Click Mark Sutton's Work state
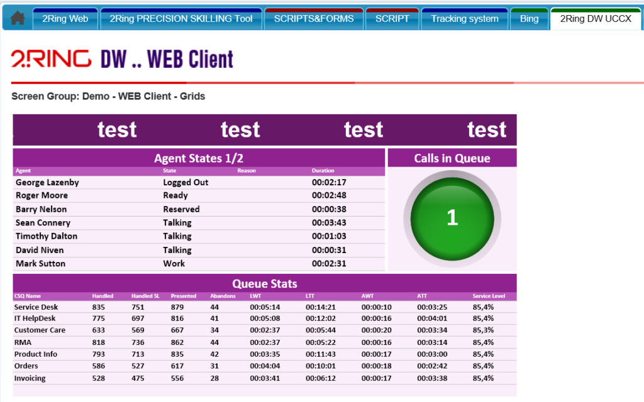644x402 pixels. point(174,264)
